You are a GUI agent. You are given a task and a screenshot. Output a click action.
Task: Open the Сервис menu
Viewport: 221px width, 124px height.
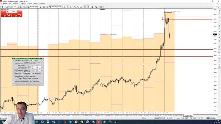[30, 4]
